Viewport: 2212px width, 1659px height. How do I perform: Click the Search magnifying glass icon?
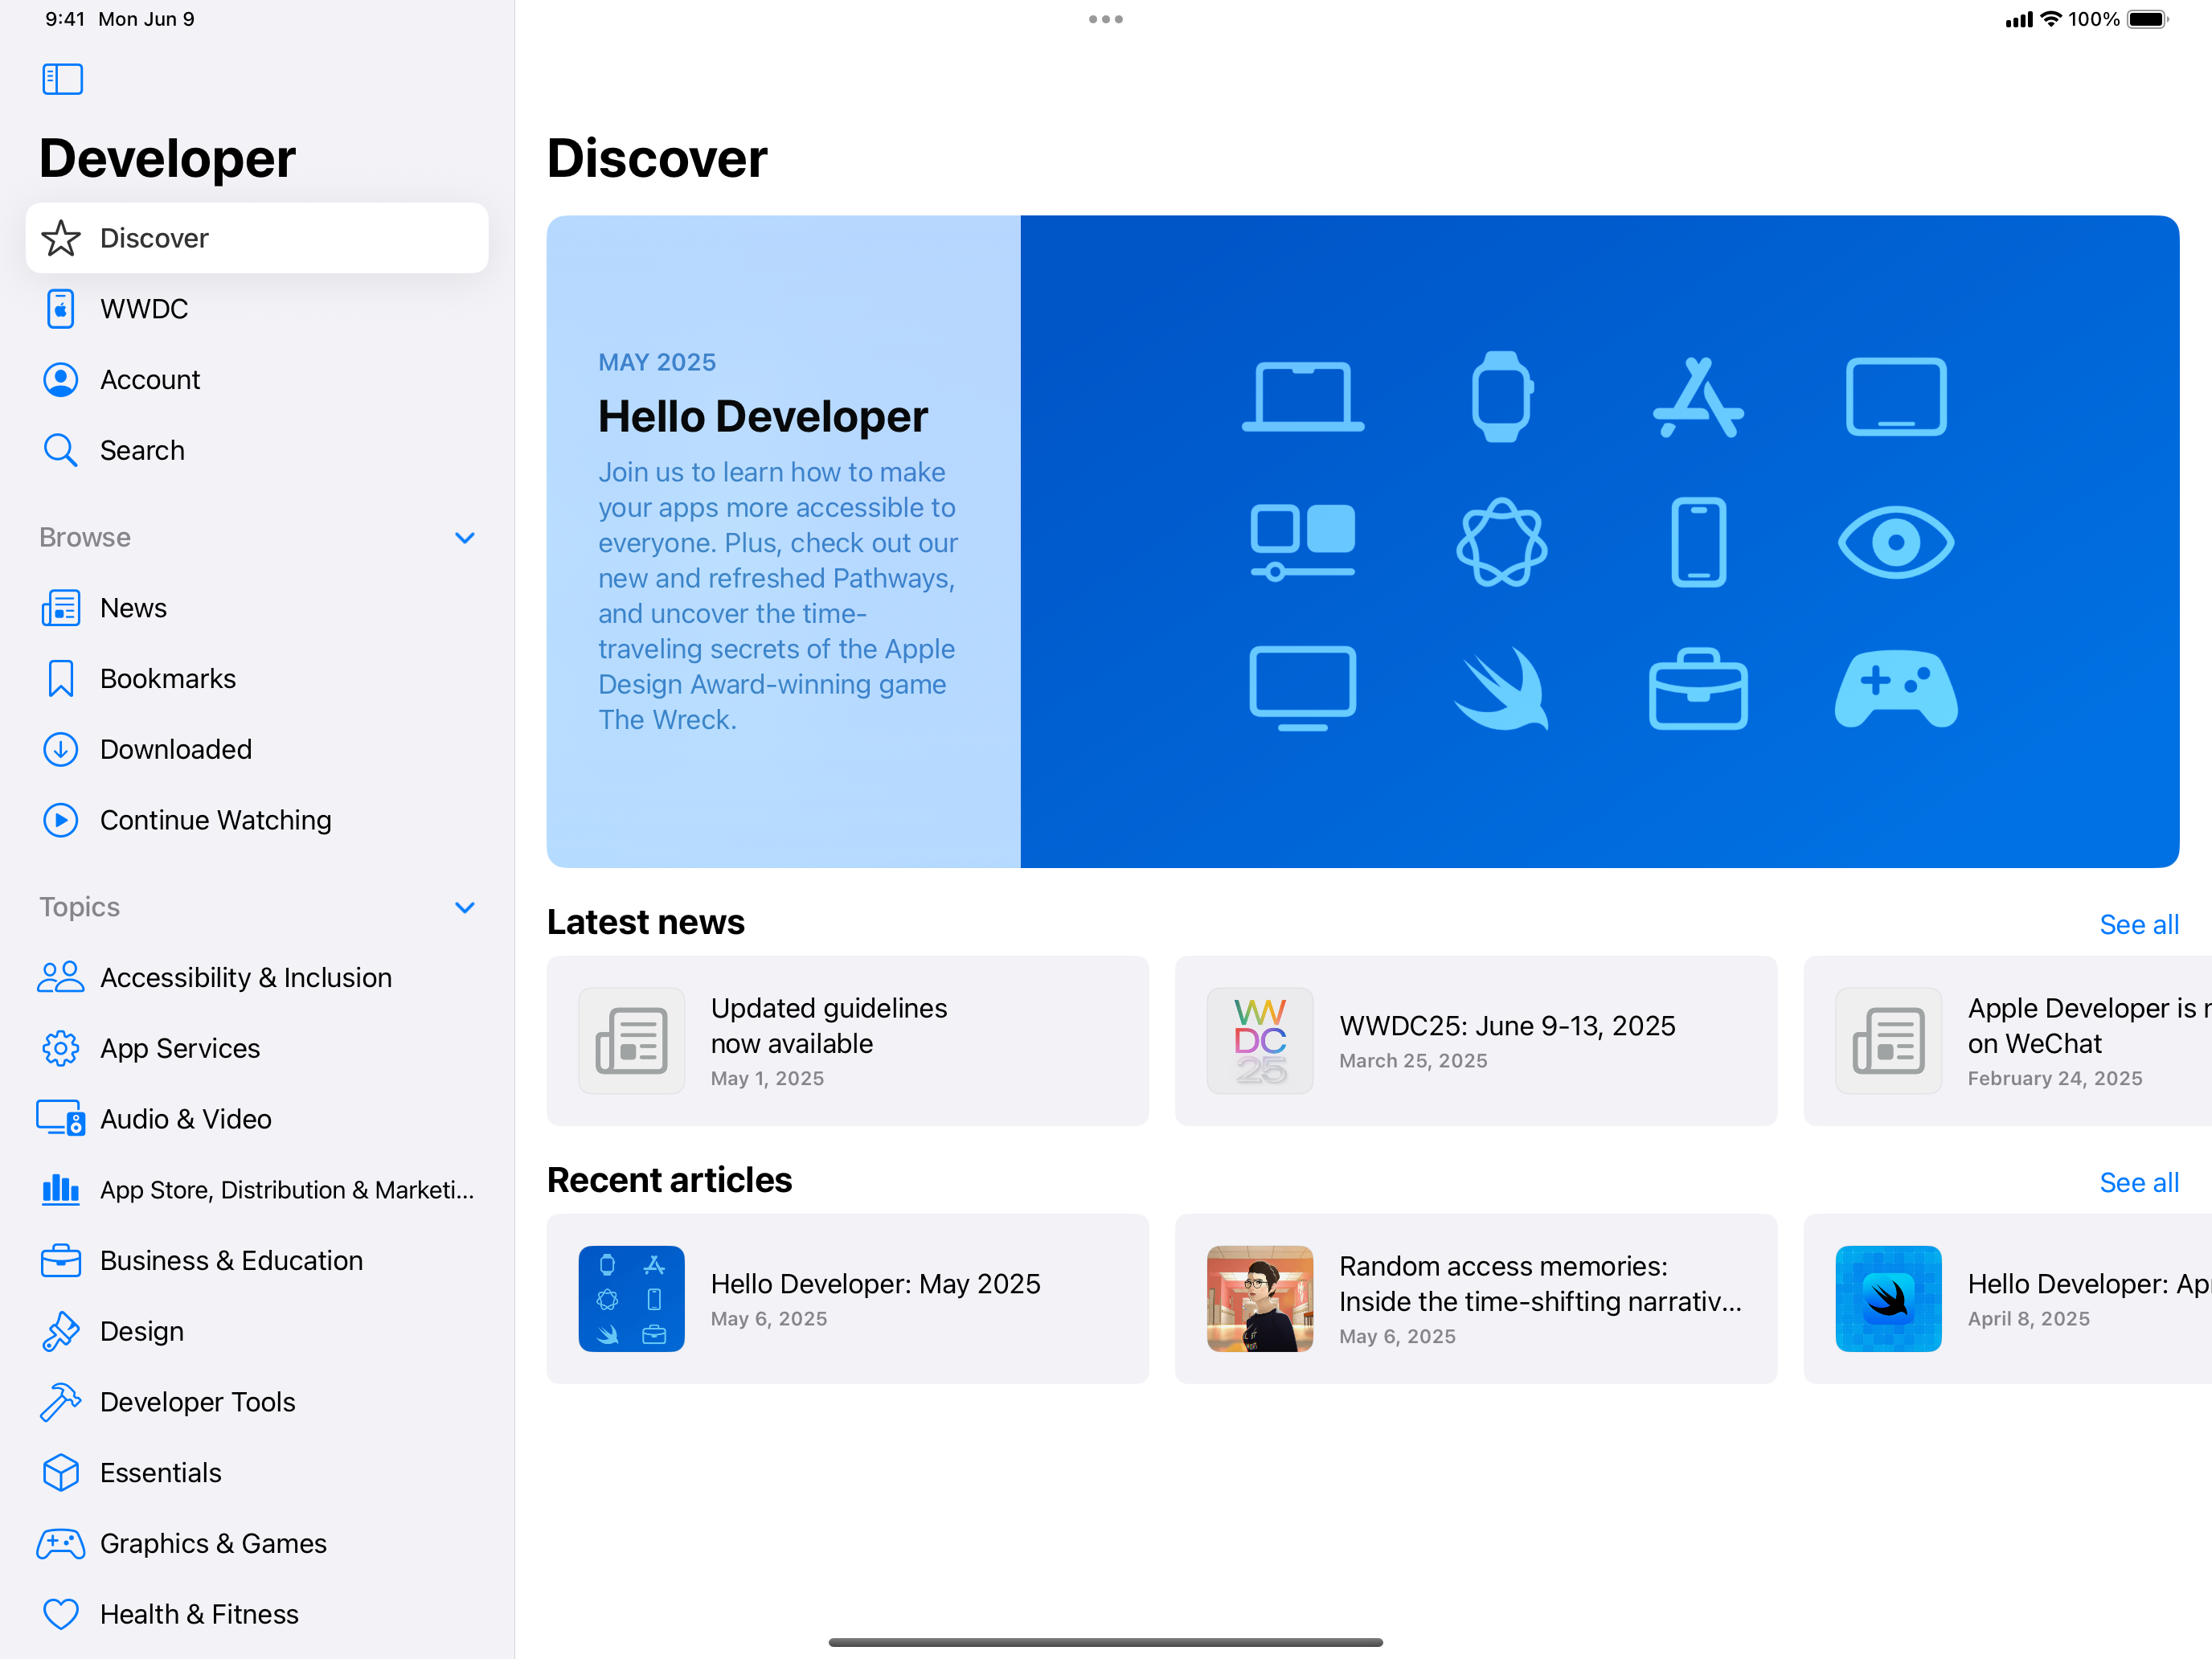click(x=60, y=450)
